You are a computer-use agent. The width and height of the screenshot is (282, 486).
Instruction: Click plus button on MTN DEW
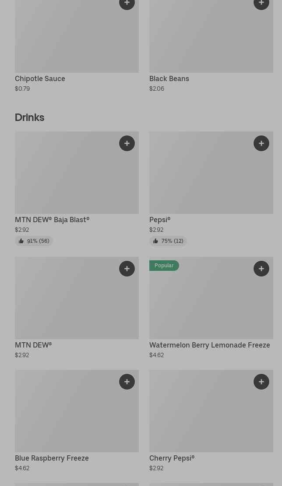pos(127,269)
